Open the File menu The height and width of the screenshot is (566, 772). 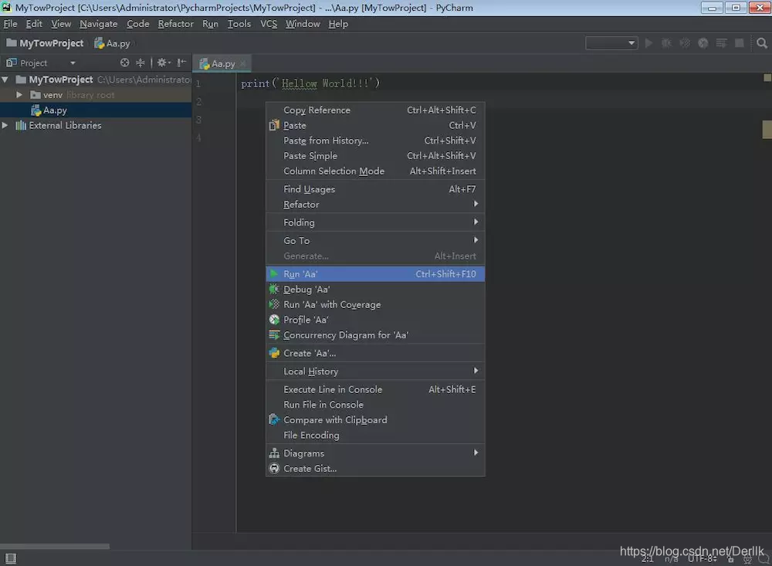pyautogui.click(x=10, y=24)
